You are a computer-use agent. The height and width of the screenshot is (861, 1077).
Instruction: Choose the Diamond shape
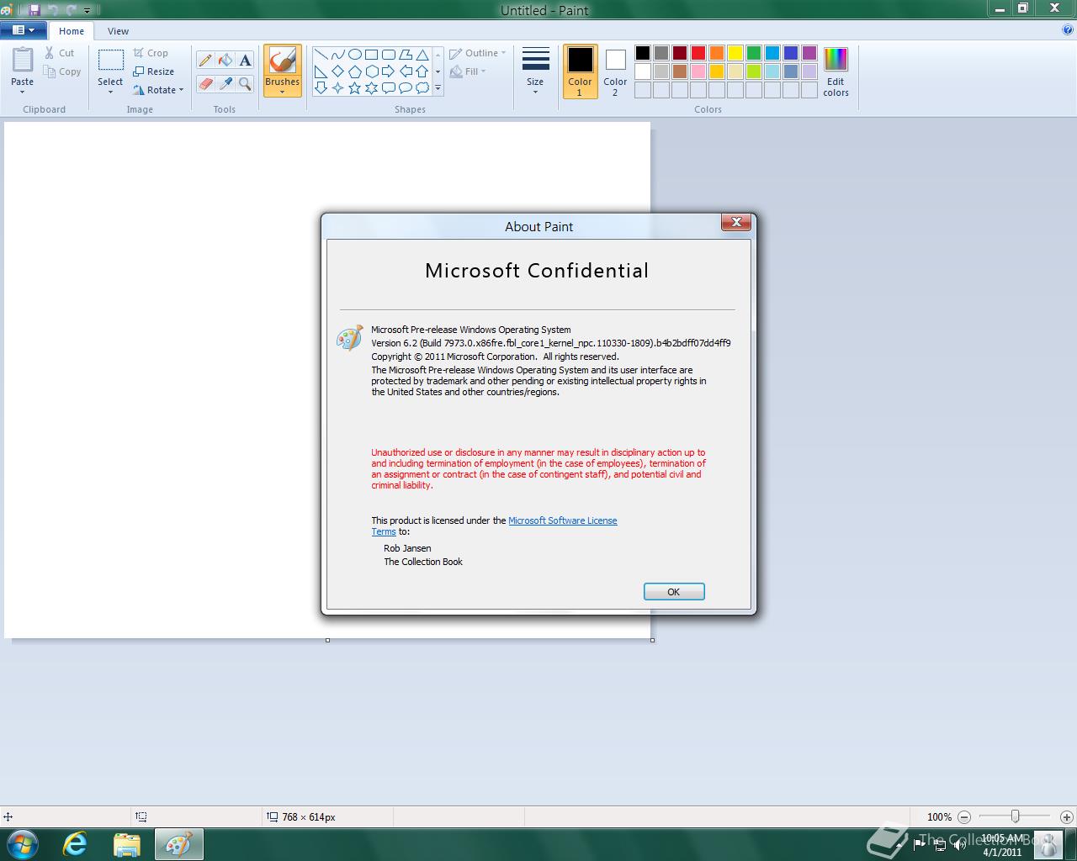tap(338, 71)
